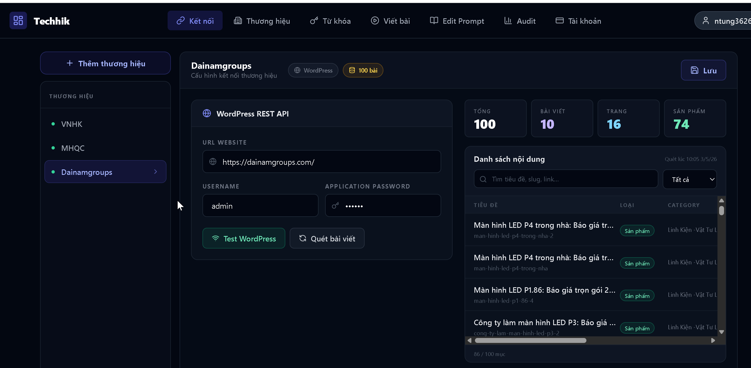The width and height of the screenshot is (751, 368).
Task: Click plus icon on Thêm thương hiệu
Action: tap(69, 63)
